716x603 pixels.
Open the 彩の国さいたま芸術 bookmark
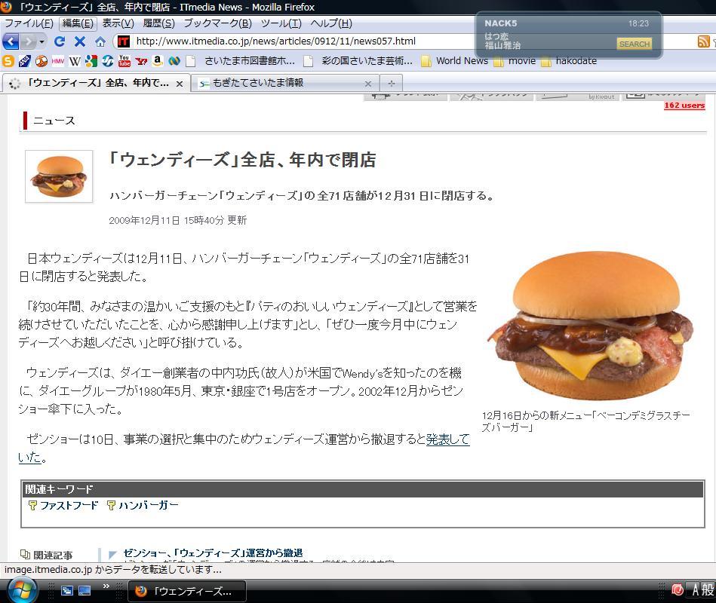point(358,60)
